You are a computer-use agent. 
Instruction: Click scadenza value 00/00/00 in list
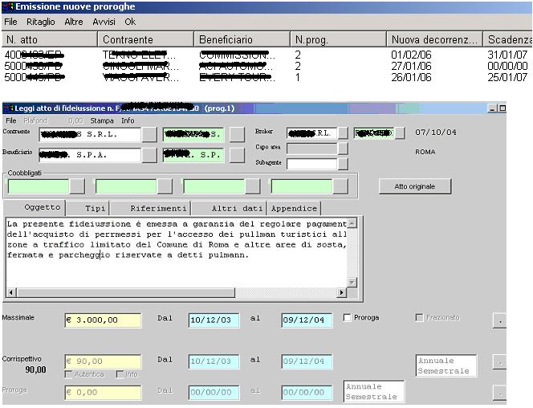[x=507, y=66]
